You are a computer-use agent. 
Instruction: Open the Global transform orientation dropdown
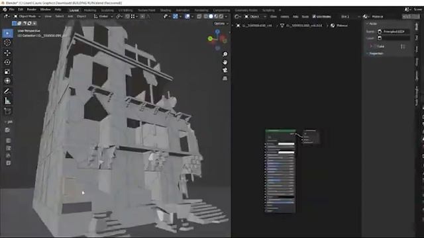pyautogui.click(x=103, y=17)
